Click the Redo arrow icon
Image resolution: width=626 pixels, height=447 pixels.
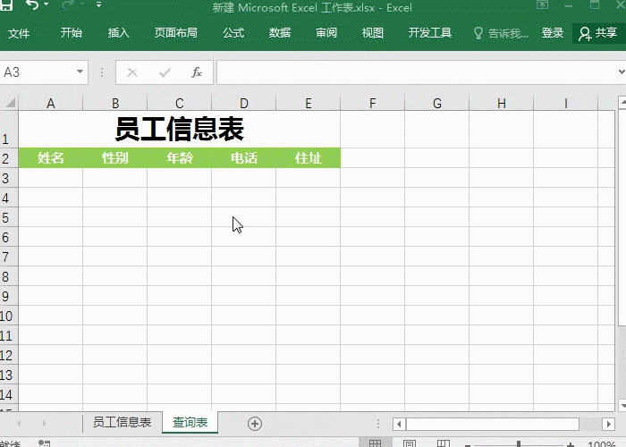pos(68,4)
